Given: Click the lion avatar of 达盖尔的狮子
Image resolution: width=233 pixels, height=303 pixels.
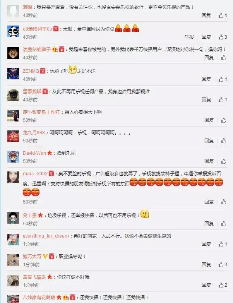Looking at the screenshot, I should click(x=13, y=53).
